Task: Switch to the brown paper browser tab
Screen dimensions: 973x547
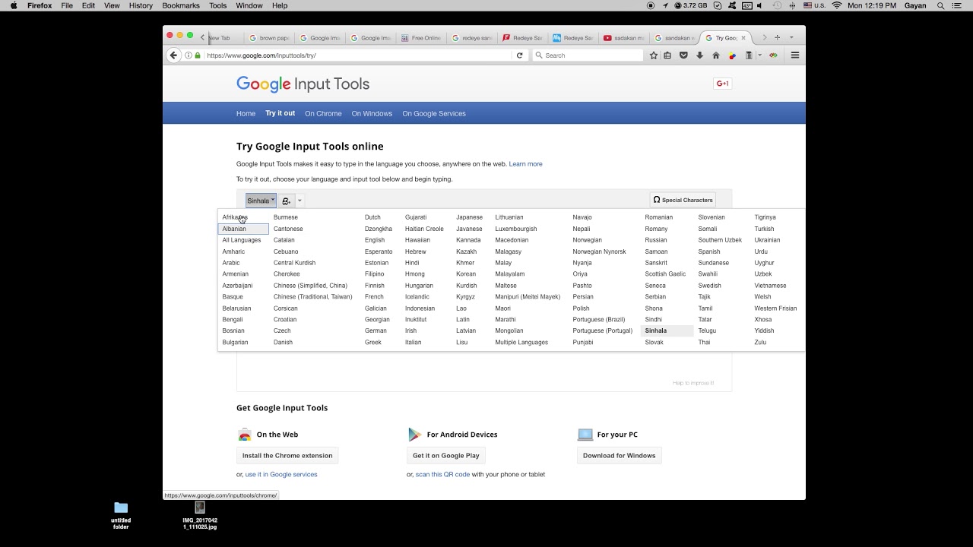Action: coord(269,37)
